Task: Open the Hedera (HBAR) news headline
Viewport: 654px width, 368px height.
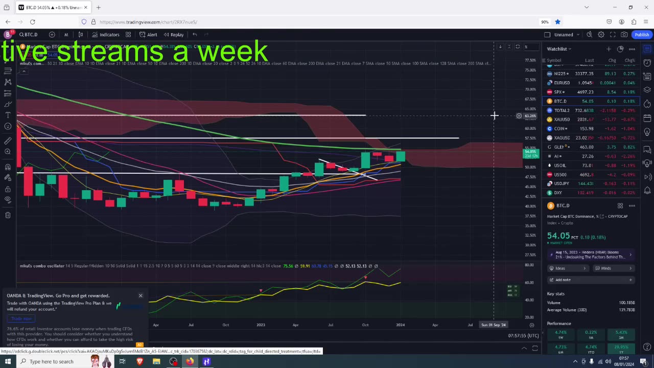Action: click(x=590, y=255)
